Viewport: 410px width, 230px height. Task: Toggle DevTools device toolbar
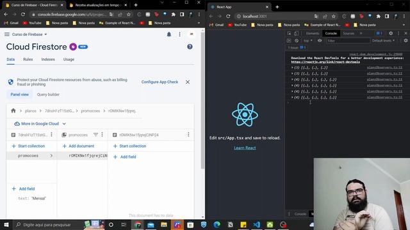296,33
